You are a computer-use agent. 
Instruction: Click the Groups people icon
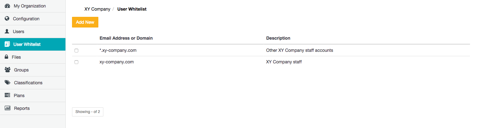(x=8, y=70)
